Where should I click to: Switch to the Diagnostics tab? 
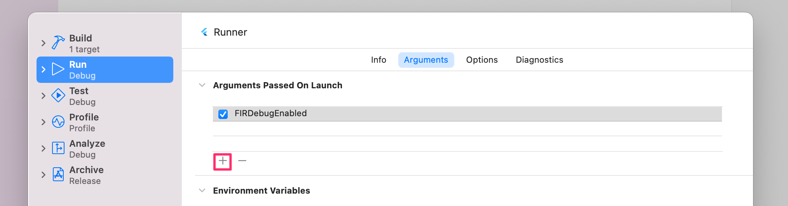(x=539, y=60)
